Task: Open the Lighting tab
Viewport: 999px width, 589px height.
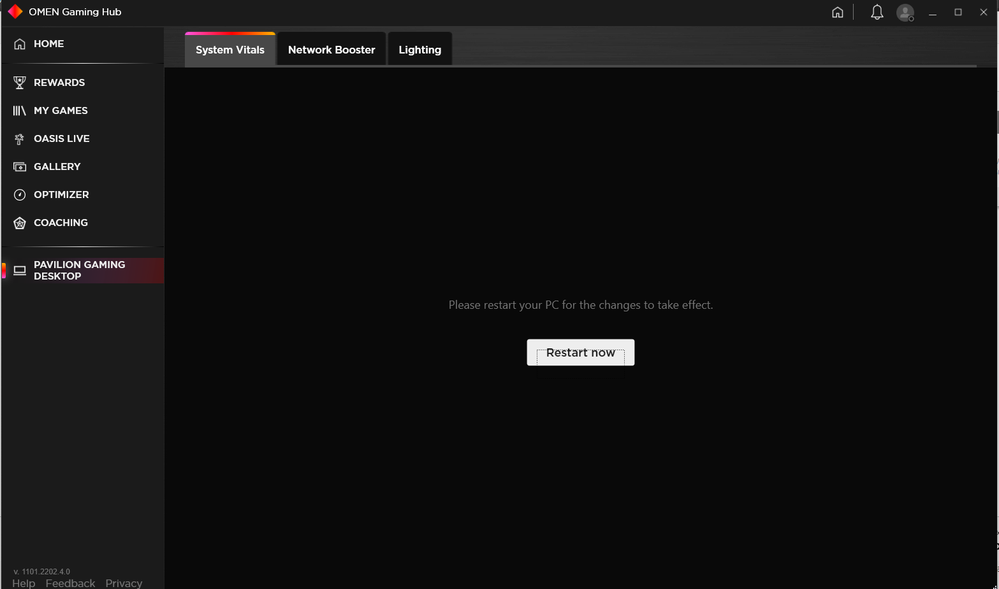Action: pyautogui.click(x=419, y=49)
